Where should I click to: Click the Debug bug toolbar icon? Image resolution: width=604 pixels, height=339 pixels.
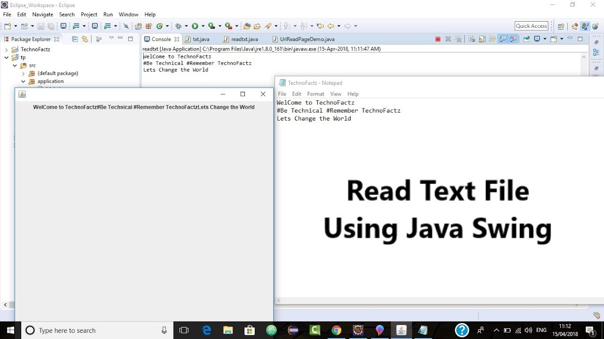(x=178, y=26)
